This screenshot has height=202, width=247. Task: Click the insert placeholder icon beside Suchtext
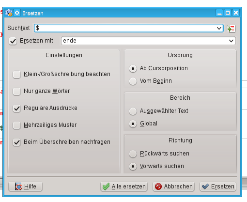click(x=231, y=29)
